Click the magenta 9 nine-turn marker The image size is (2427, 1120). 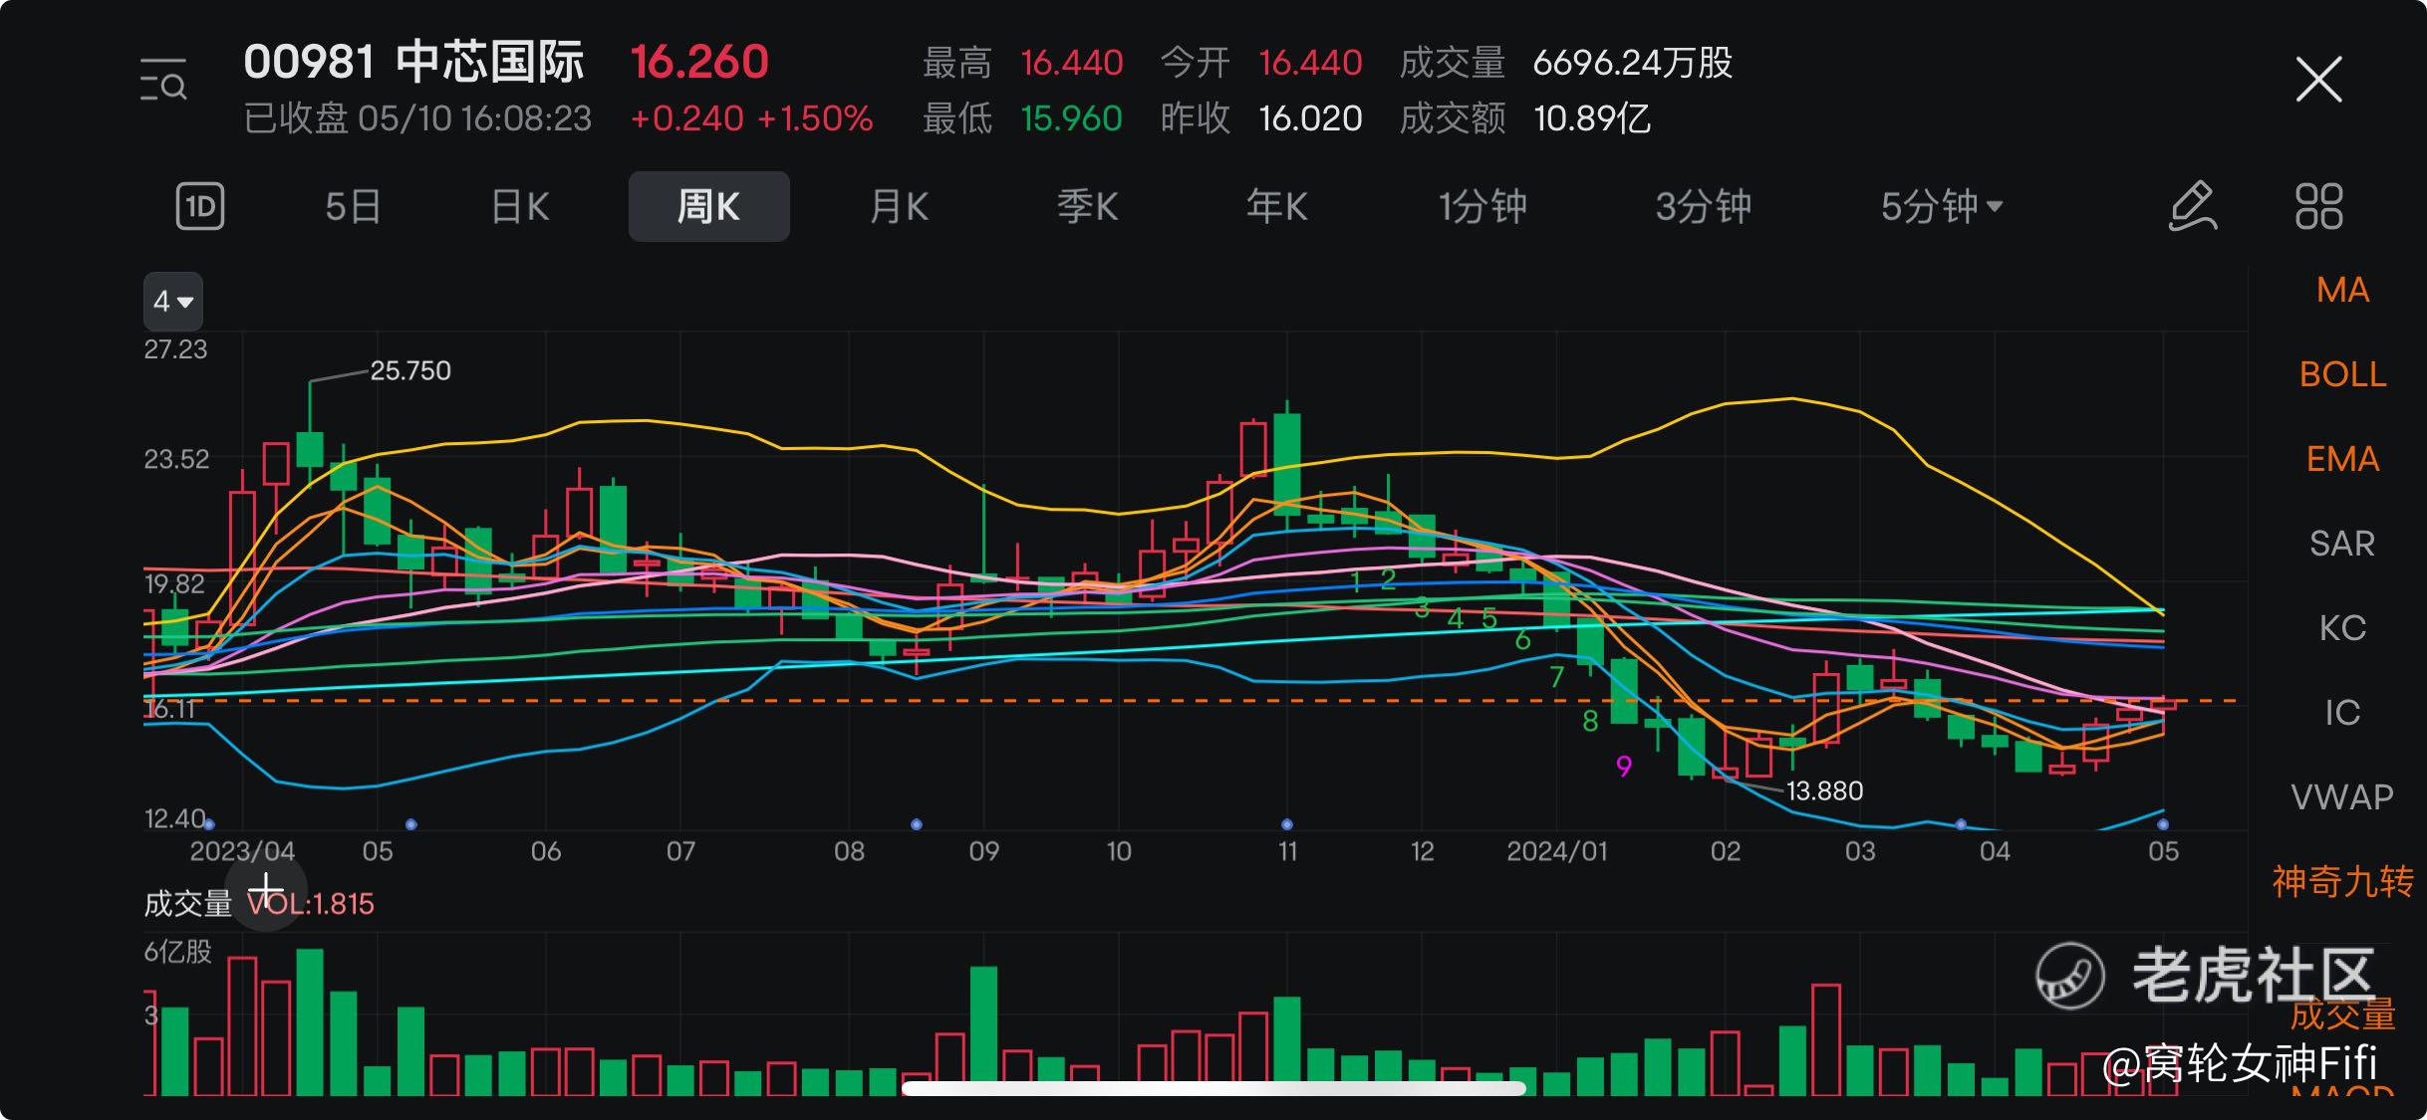pos(1624,767)
